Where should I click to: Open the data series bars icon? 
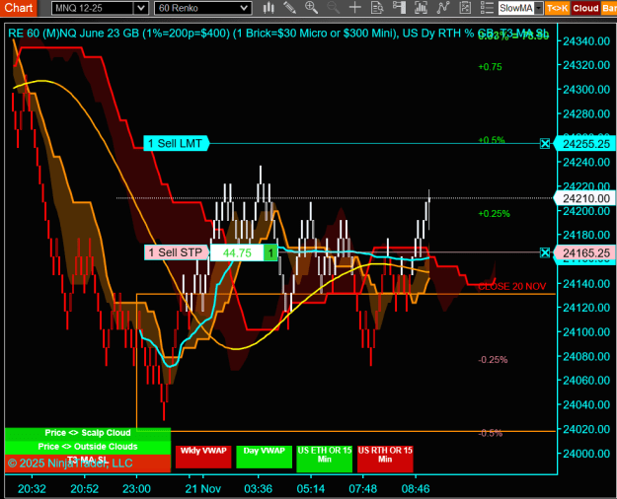tap(421, 8)
